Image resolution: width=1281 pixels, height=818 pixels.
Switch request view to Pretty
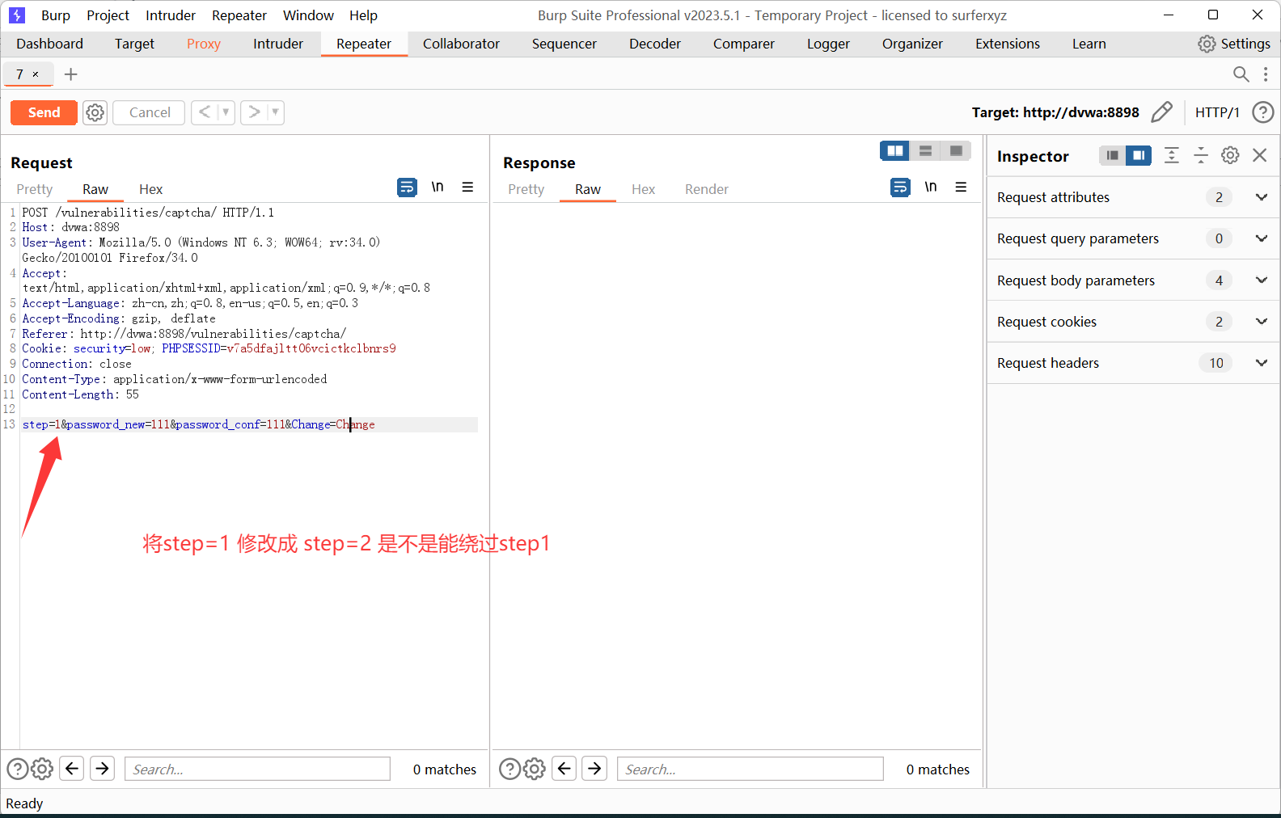pos(35,189)
